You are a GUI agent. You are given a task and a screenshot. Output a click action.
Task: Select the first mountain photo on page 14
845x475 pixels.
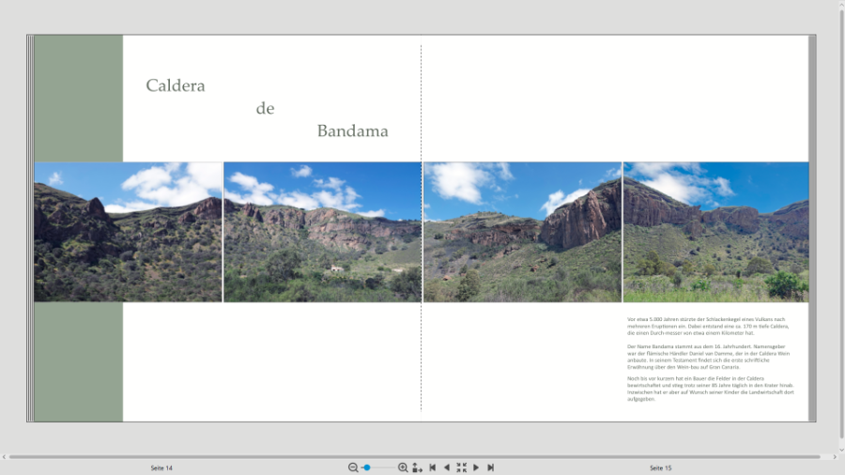tap(128, 232)
